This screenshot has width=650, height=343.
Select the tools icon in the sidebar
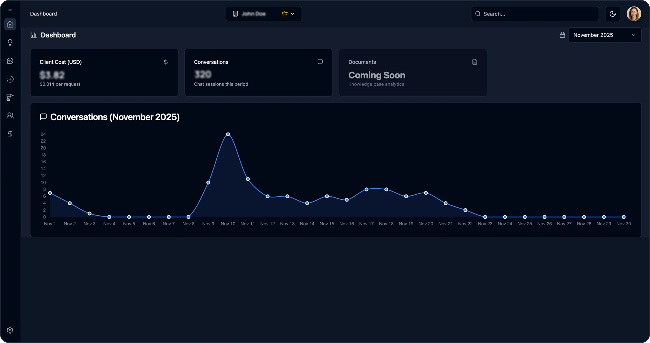click(x=10, y=97)
